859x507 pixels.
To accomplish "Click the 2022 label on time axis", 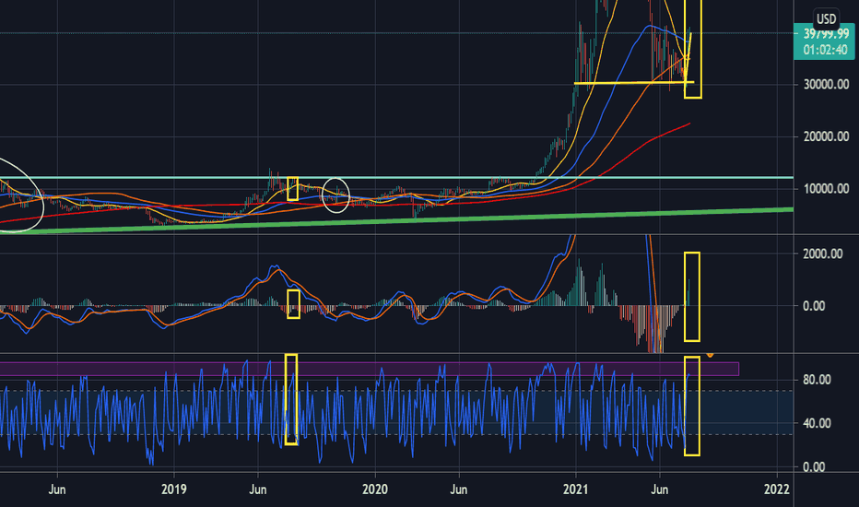I will 777,489.
